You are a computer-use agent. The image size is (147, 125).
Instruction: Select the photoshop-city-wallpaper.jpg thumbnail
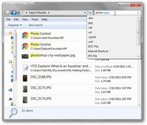point(25,56)
